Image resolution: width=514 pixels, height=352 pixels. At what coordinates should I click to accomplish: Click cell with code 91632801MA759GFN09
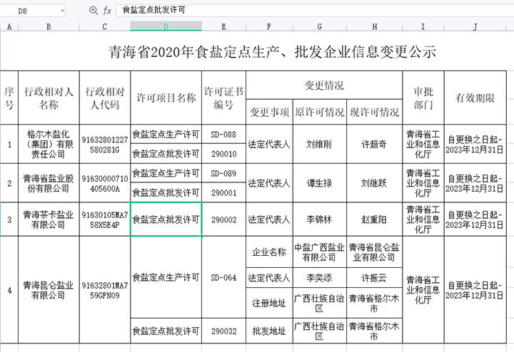(x=105, y=291)
